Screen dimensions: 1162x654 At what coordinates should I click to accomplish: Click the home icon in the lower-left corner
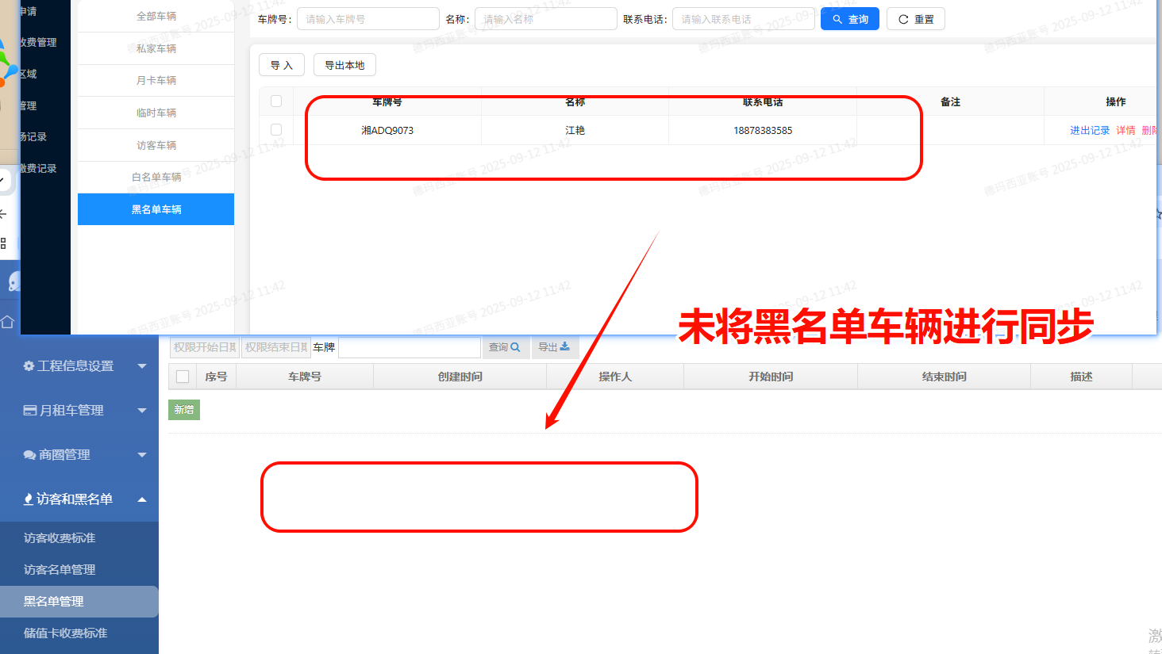[x=7, y=322]
